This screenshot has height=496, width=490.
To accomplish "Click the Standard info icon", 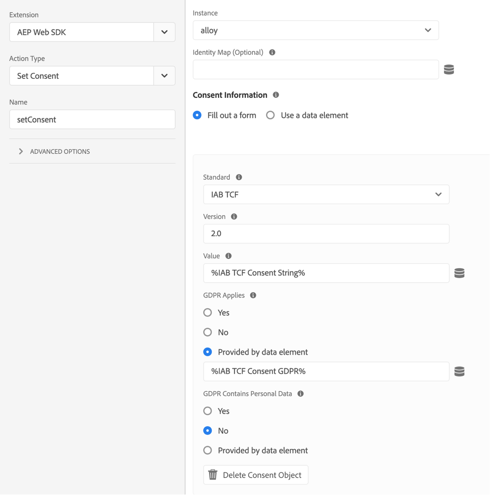I will [x=239, y=177].
